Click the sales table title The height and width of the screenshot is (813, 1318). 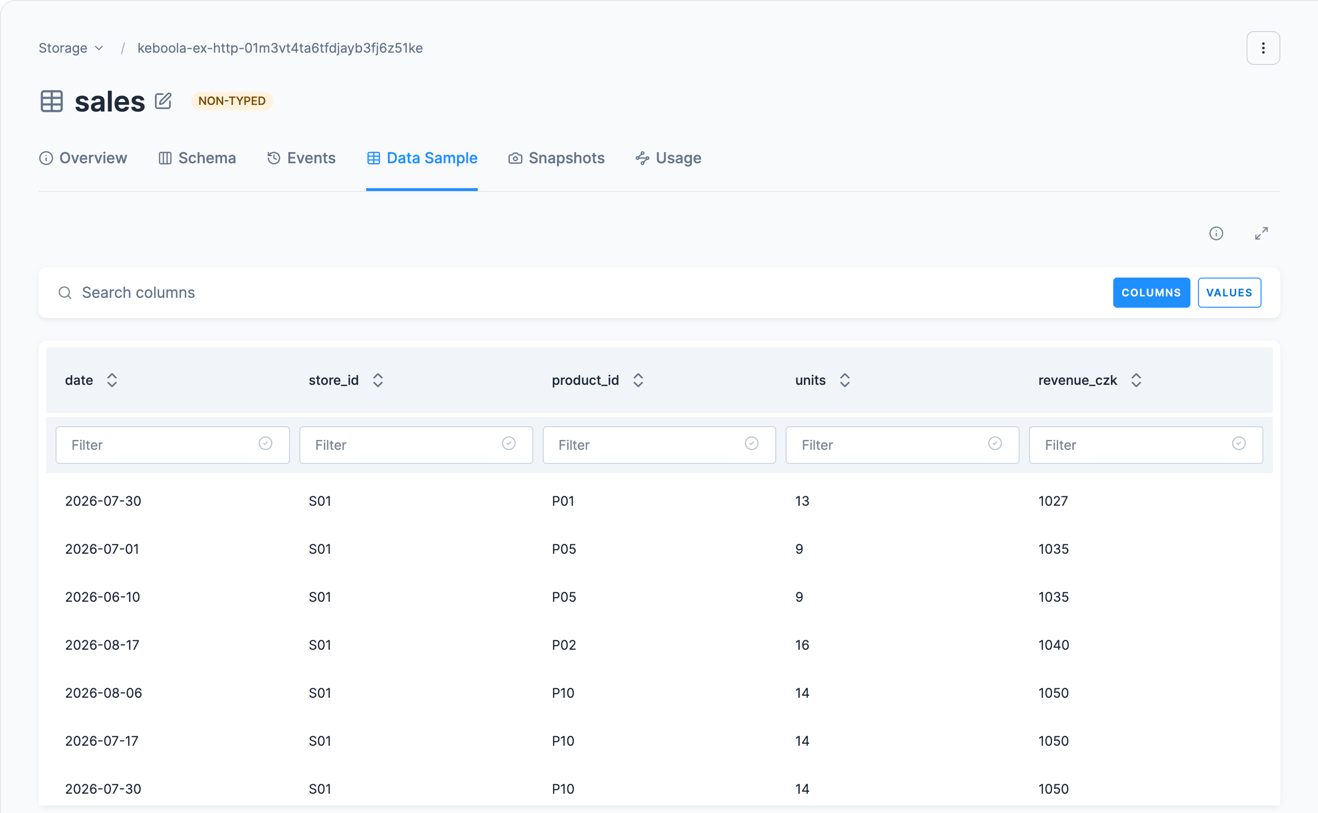110,101
